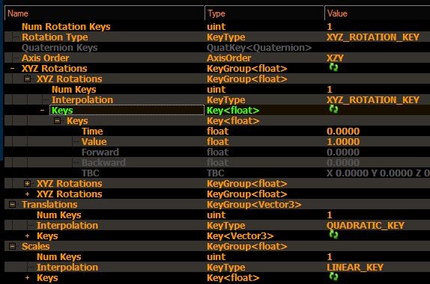This screenshot has width=430, height=284.
Task: Click the Key<Vector3> type cell
Action: point(240,236)
